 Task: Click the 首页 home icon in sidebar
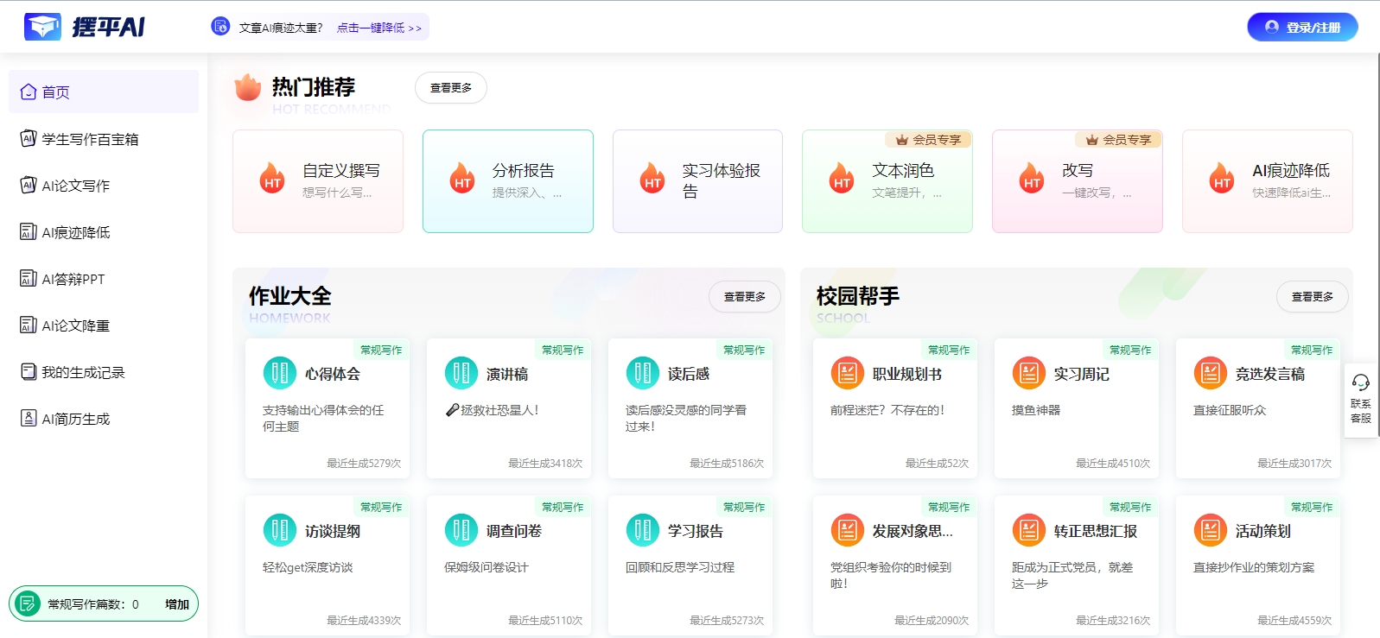point(29,92)
